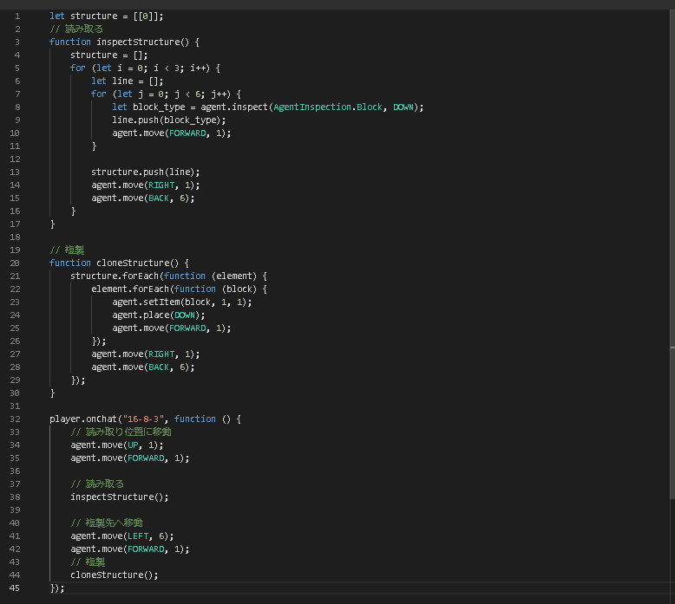This screenshot has width=675, height=604.
Task: Click 'agent.move(LEFT, 6);' statement
Action: point(122,536)
